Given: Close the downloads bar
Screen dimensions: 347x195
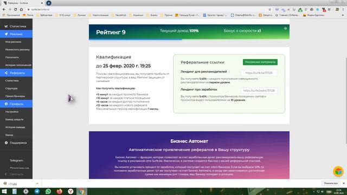Looking at the screenshot, I should (x=343, y=183).
